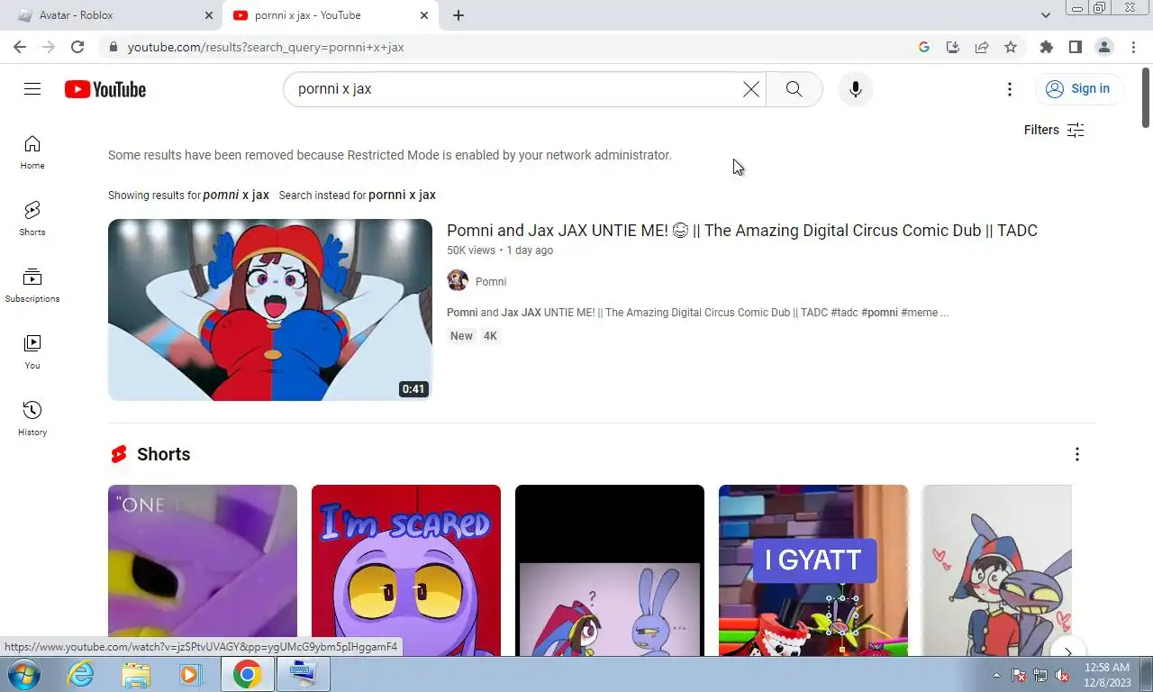Click the Google icon in the address bar
The image size is (1153, 692).
click(x=924, y=47)
